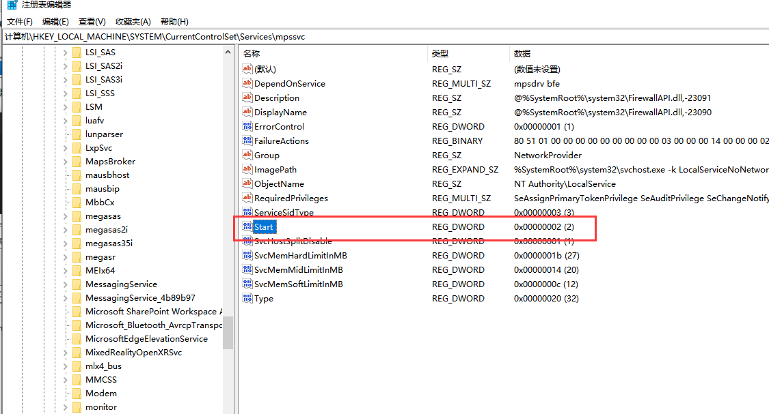
Task: Open the 编辑 menu
Action: [55, 21]
